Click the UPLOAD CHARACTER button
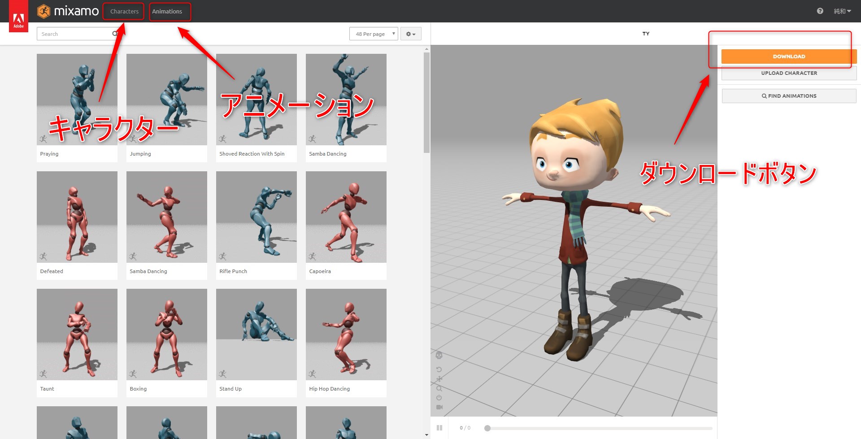The height and width of the screenshot is (439, 861). click(x=789, y=73)
